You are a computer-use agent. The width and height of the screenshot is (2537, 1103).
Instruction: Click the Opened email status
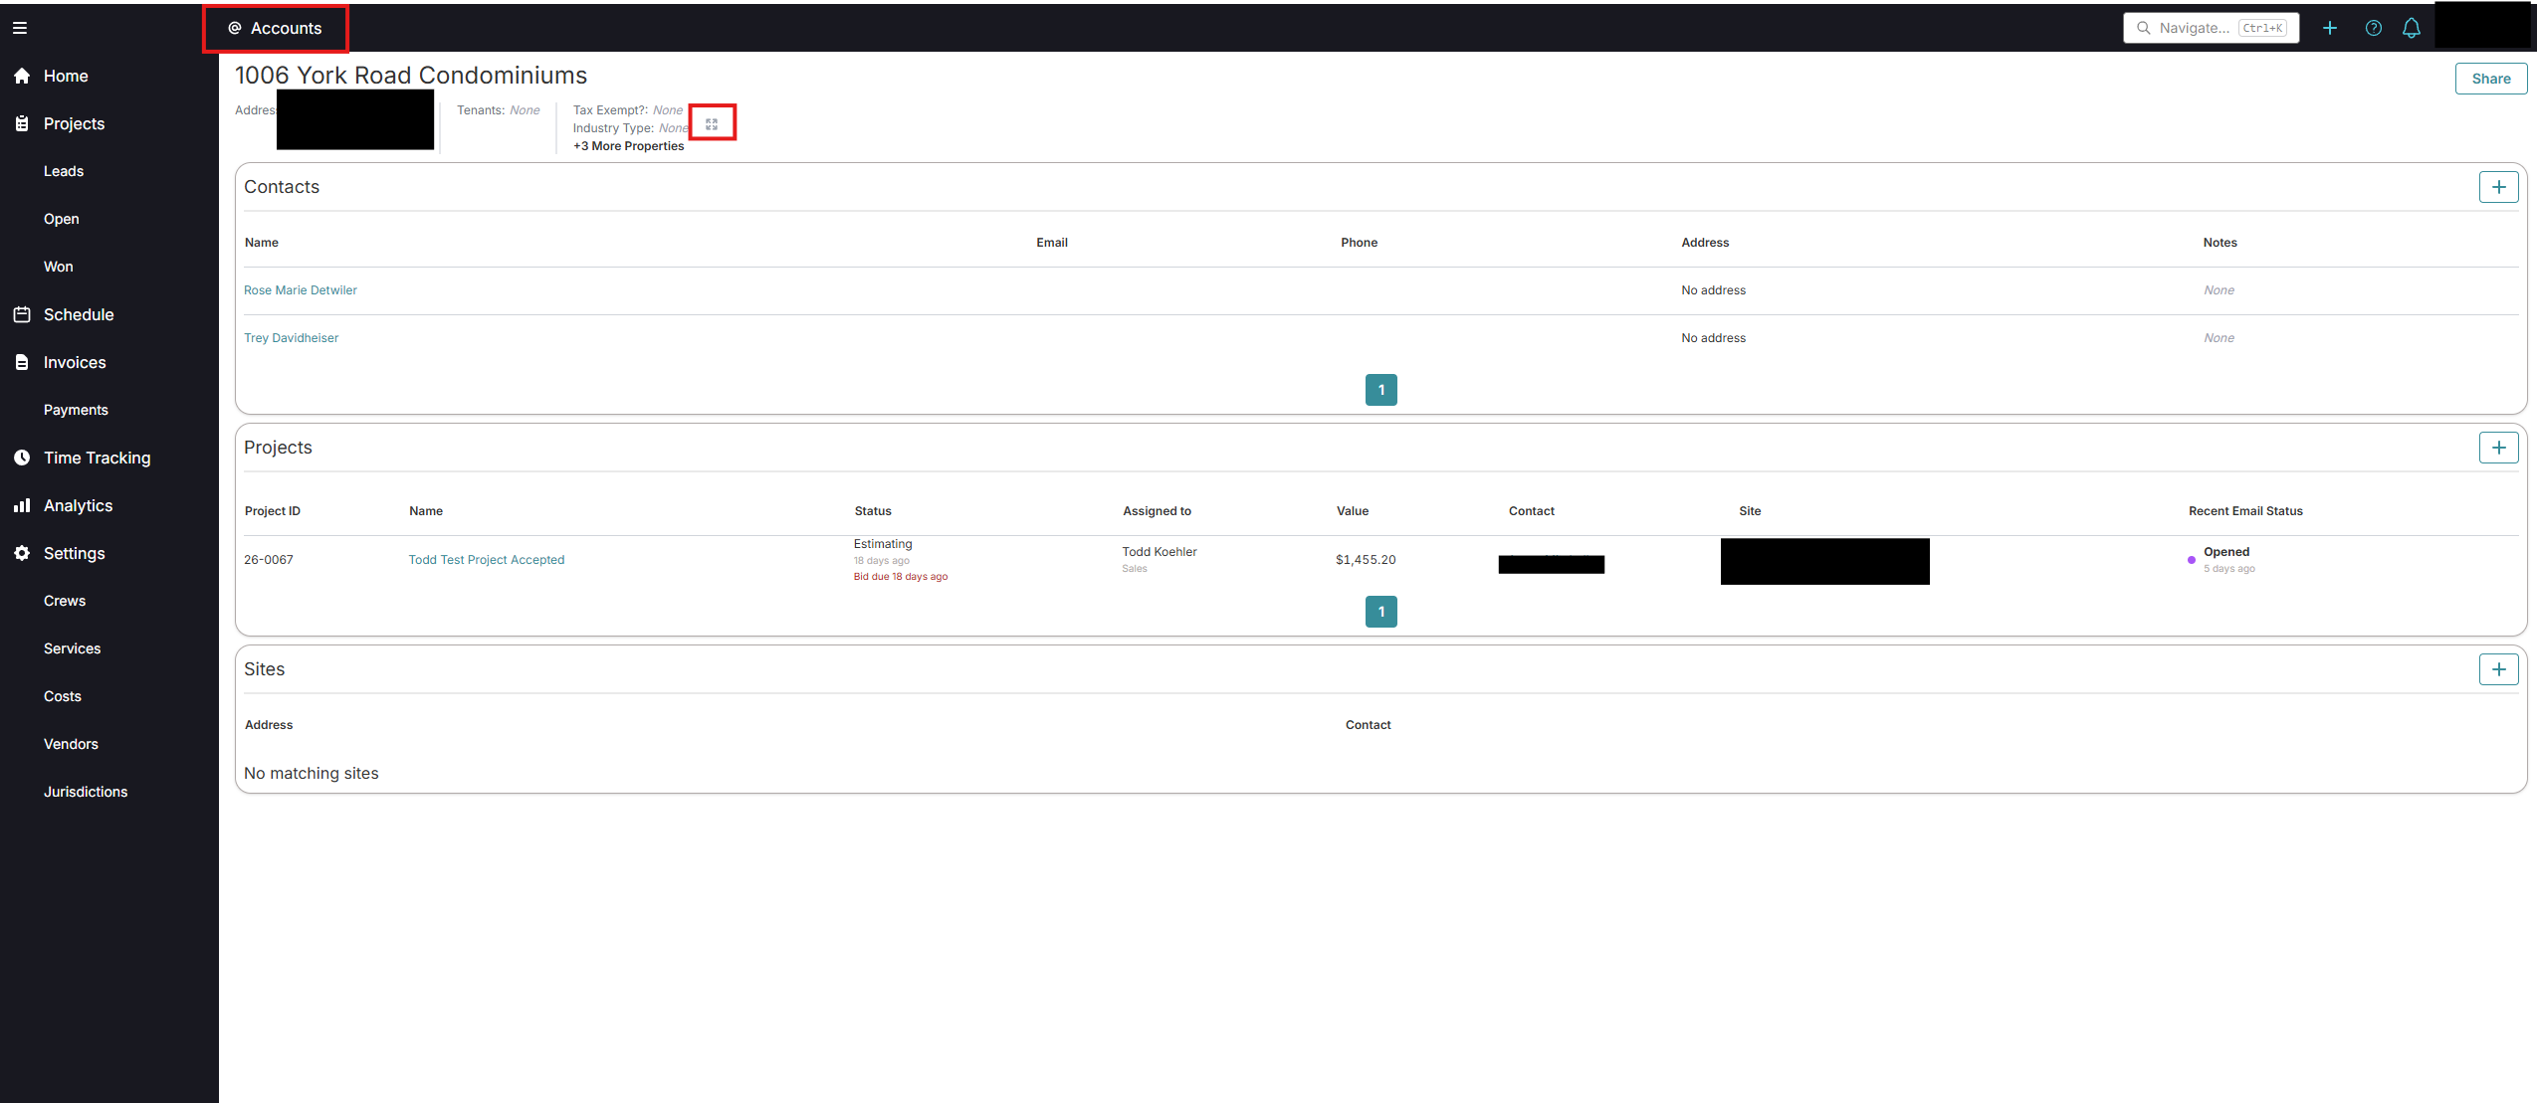click(2226, 552)
